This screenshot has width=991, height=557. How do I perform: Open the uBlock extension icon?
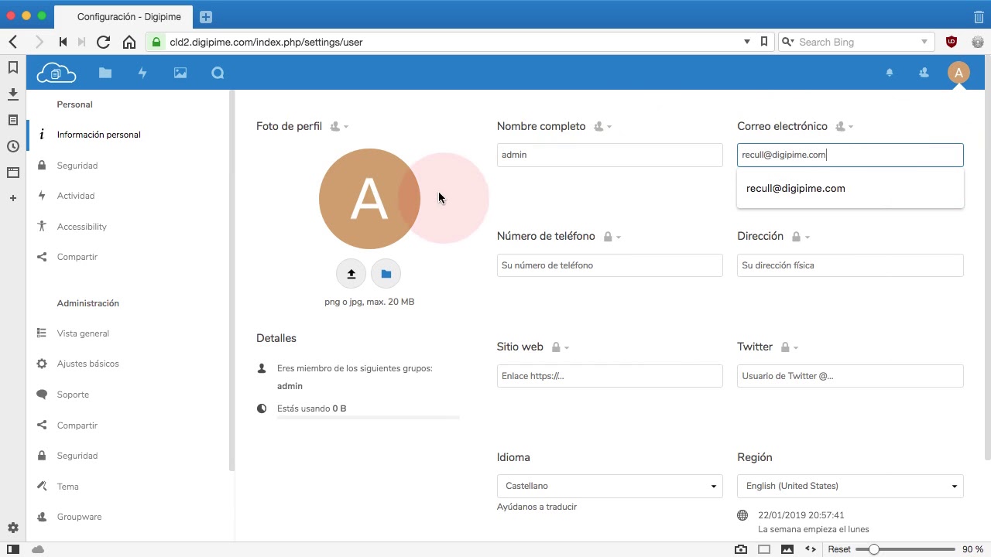point(952,42)
